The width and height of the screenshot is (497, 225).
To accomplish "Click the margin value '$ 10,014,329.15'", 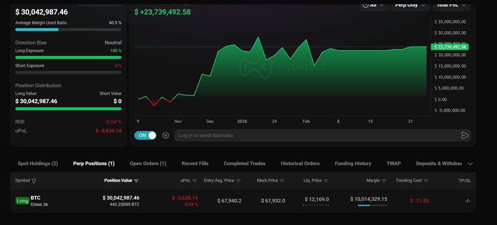I will 369,199.
